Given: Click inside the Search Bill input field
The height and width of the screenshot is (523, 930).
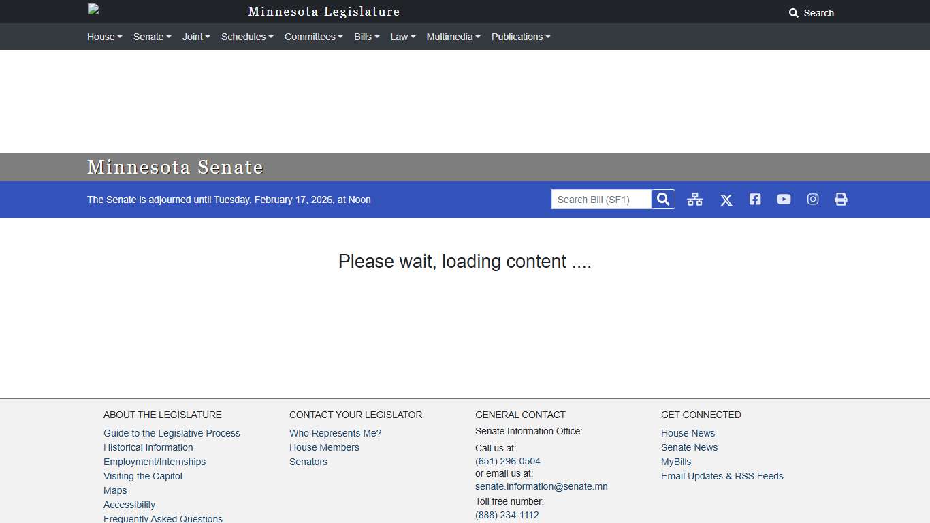Looking at the screenshot, I should click(x=599, y=199).
